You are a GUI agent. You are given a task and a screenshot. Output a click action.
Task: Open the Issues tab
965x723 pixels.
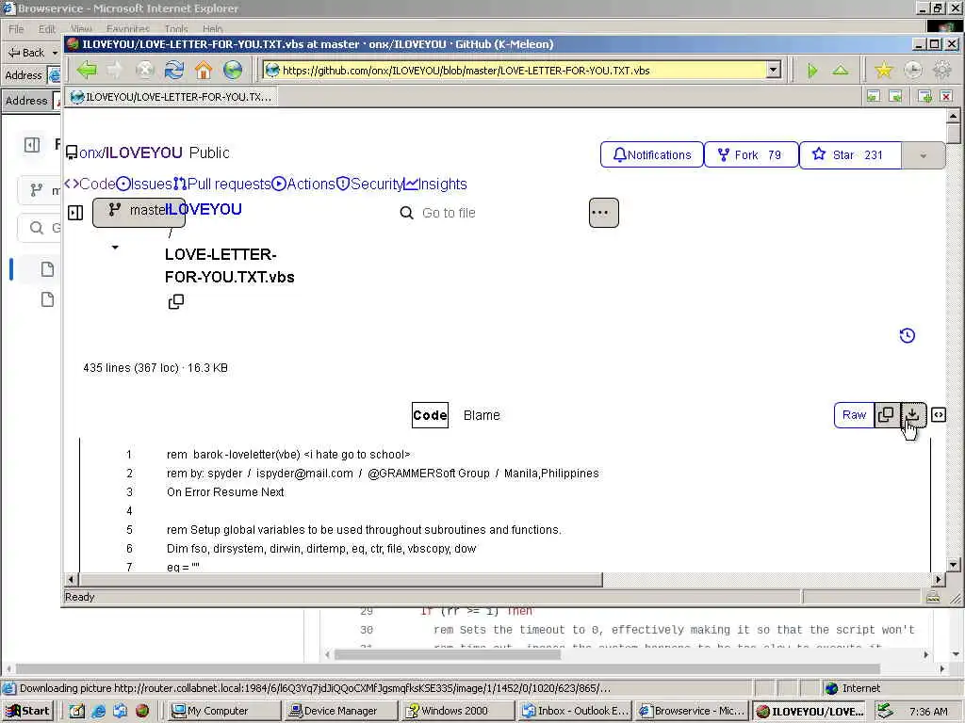coord(144,184)
